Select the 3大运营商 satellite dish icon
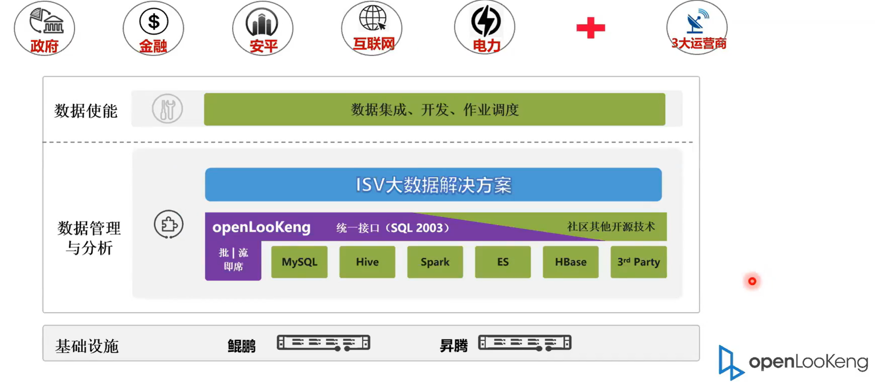The height and width of the screenshot is (382, 875). pos(697,21)
